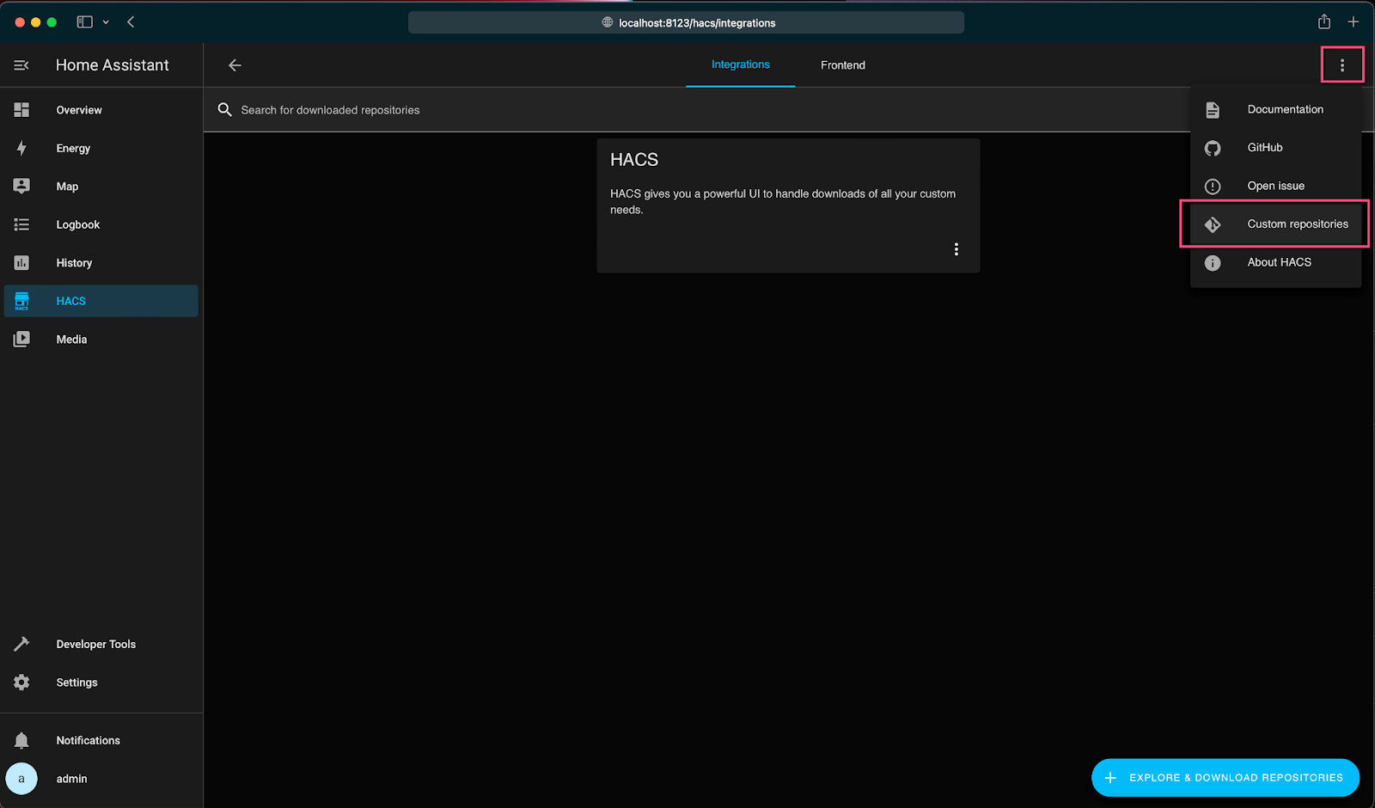Click the Logbook list icon
The image size is (1375, 808).
21,224
